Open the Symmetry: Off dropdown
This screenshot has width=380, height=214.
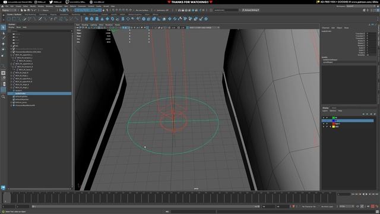(162, 10)
